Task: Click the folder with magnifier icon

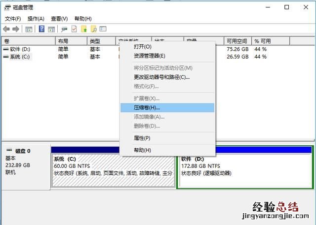Action: click(x=94, y=29)
